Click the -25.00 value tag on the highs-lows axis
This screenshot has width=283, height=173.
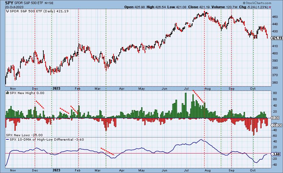coord(277,125)
